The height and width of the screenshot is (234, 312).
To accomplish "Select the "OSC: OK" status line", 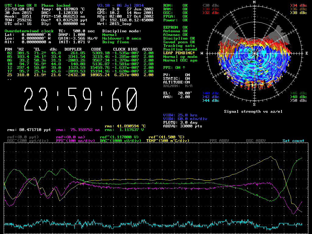I will [175, 13].
